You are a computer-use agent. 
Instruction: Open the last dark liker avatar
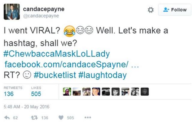145,91
